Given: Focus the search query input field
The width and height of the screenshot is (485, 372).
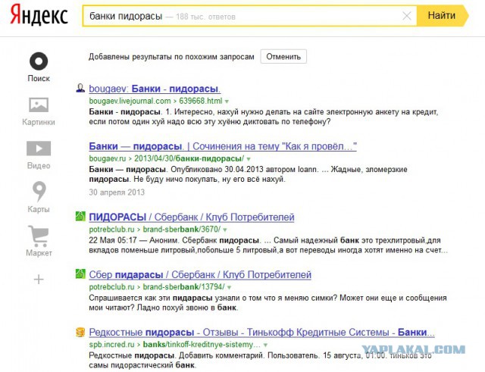Looking at the screenshot, I should coord(249,16).
